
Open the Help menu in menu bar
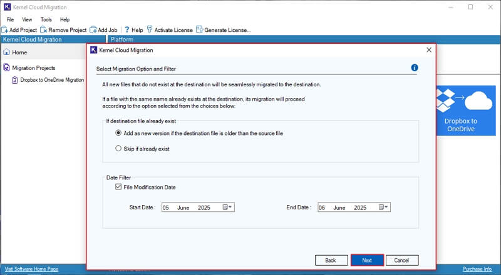pyautogui.click(x=65, y=19)
